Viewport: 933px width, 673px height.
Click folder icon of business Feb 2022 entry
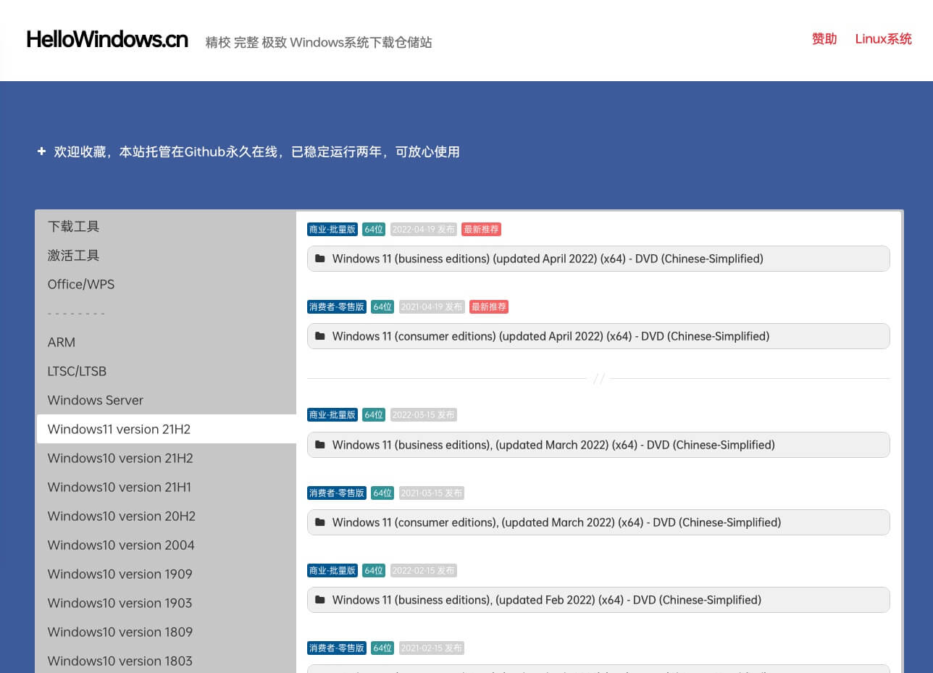[320, 600]
